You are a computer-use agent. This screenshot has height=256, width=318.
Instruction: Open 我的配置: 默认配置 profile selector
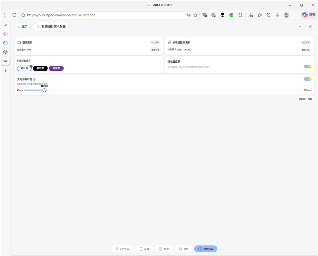point(51,27)
